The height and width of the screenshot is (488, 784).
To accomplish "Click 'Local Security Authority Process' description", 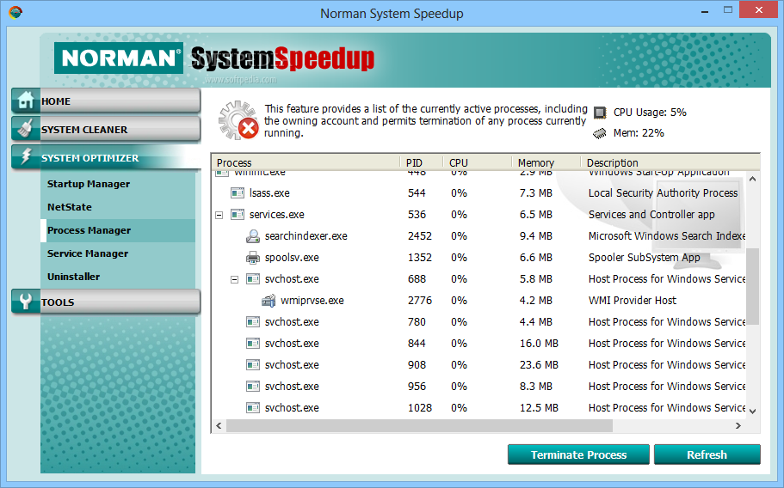I will (663, 193).
